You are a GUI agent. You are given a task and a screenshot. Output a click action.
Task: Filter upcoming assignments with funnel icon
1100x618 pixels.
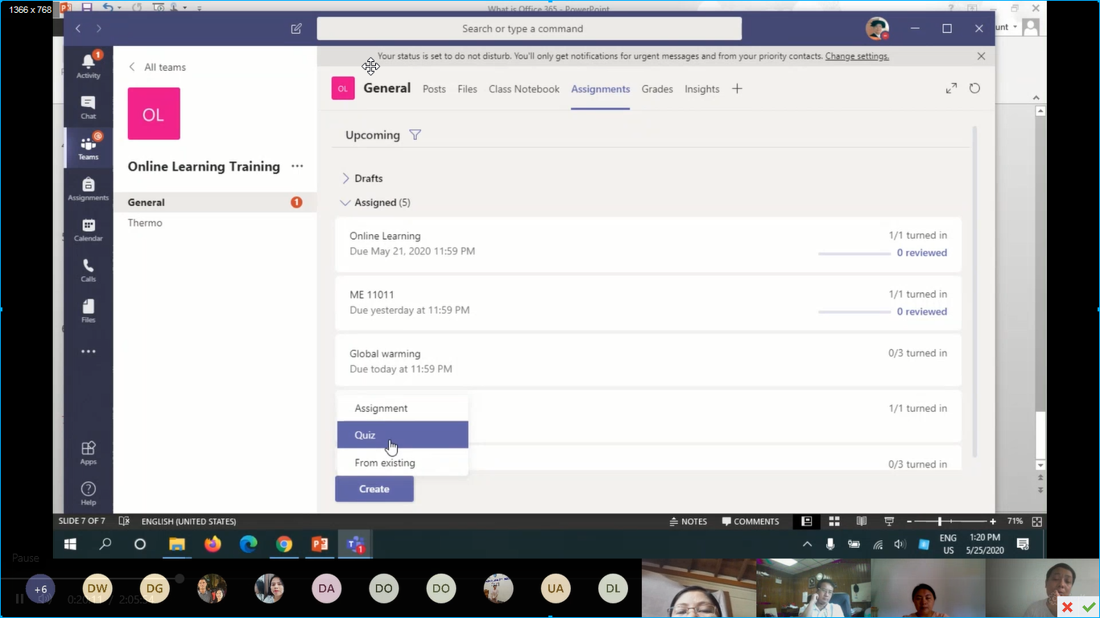415,134
